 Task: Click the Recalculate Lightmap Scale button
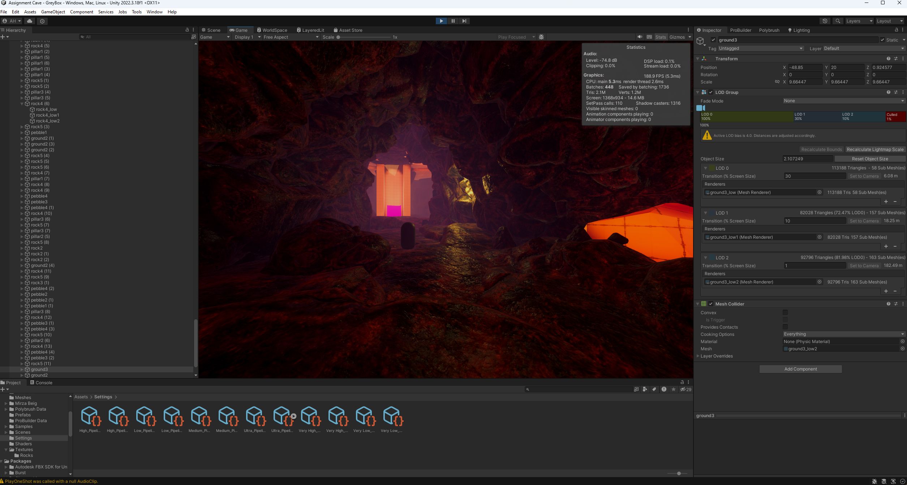(875, 149)
